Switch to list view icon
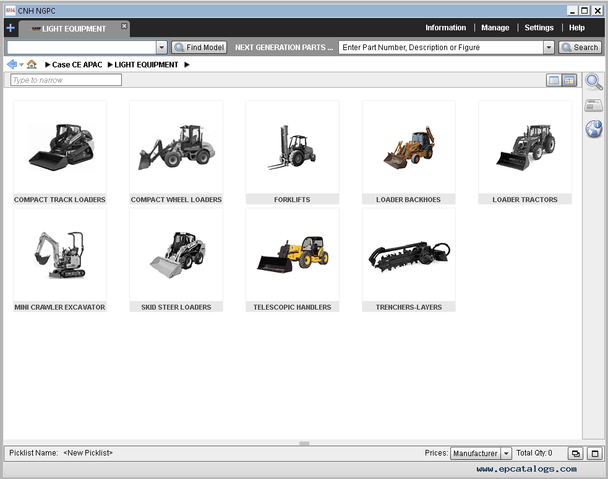 554,80
